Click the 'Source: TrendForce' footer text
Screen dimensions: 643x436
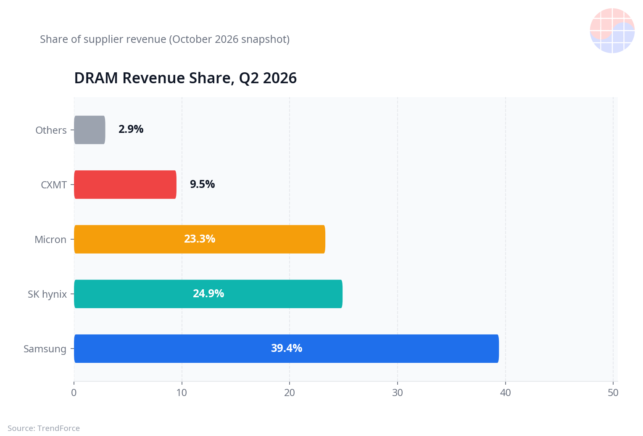point(44,428)
